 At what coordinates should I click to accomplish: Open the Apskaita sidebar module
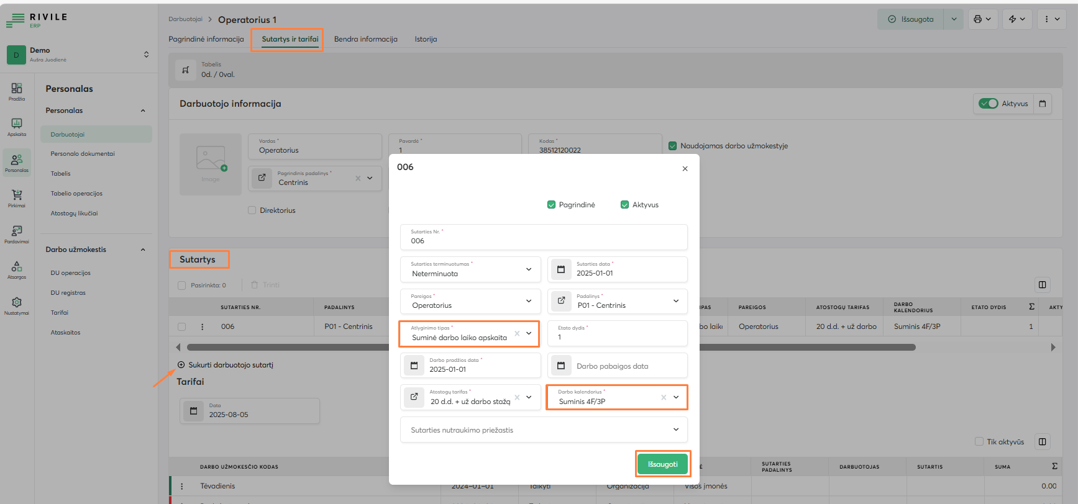point(17,127)
